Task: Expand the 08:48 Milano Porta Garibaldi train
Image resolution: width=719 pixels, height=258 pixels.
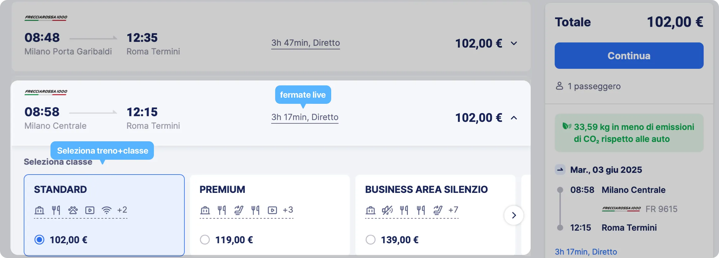Action: tap(514, 43)
